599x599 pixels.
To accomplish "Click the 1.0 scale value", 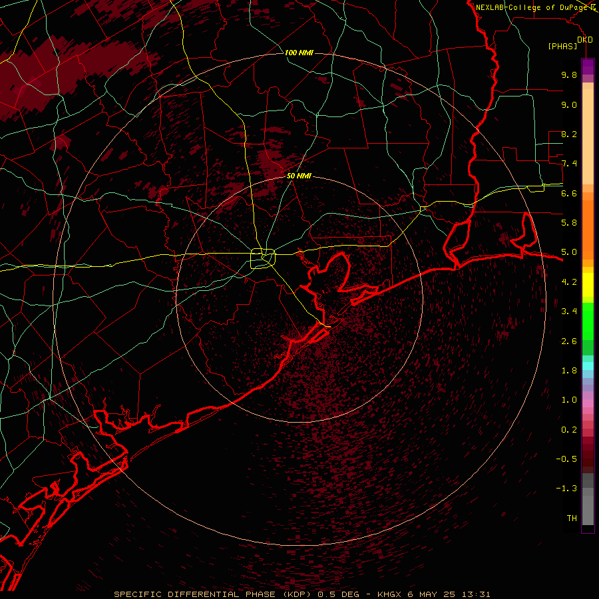I will [x=569, y=399].
